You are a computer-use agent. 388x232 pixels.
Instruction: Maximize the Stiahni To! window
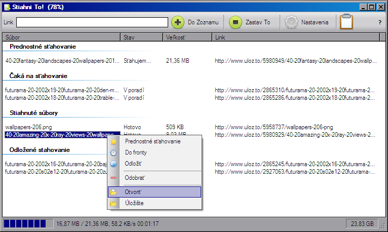372,7
